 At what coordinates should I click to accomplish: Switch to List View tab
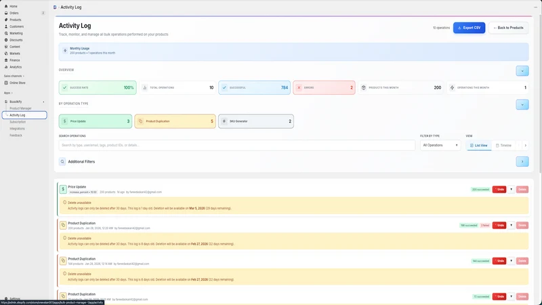point(479,146)
